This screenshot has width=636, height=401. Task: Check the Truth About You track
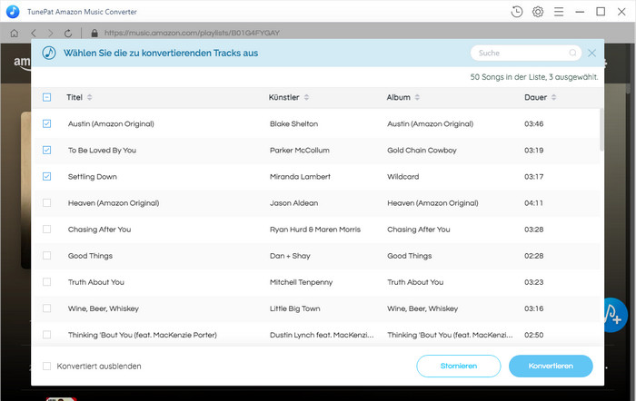46,282
